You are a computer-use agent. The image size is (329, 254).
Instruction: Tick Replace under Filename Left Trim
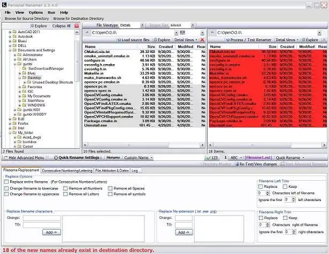[261, 187]
